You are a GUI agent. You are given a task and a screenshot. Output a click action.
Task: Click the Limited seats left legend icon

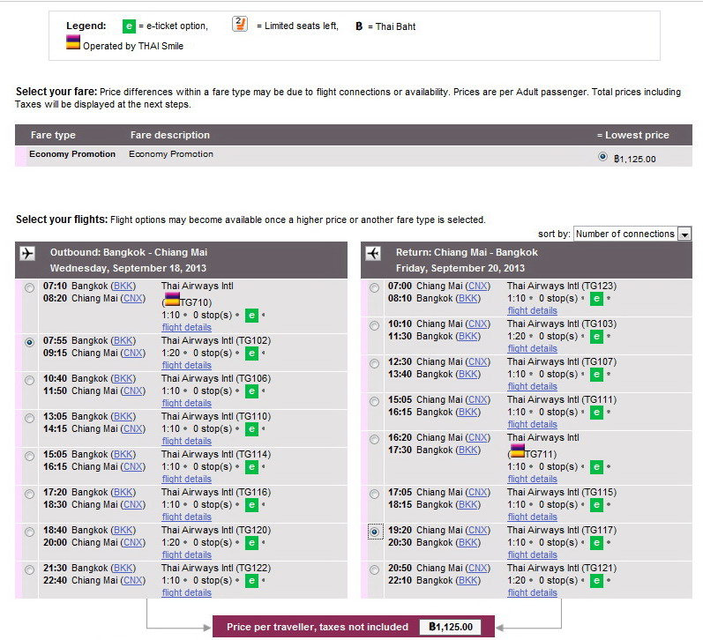click(240, 24)
